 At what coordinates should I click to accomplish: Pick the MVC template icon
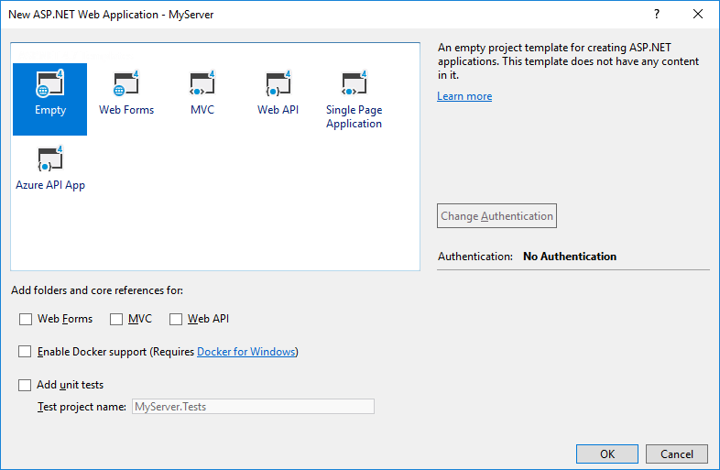click(x=202, y=83)
